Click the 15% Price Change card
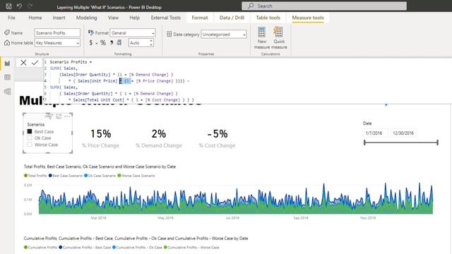Viewport: 452px width, 254px height. (x=100, y=138)
